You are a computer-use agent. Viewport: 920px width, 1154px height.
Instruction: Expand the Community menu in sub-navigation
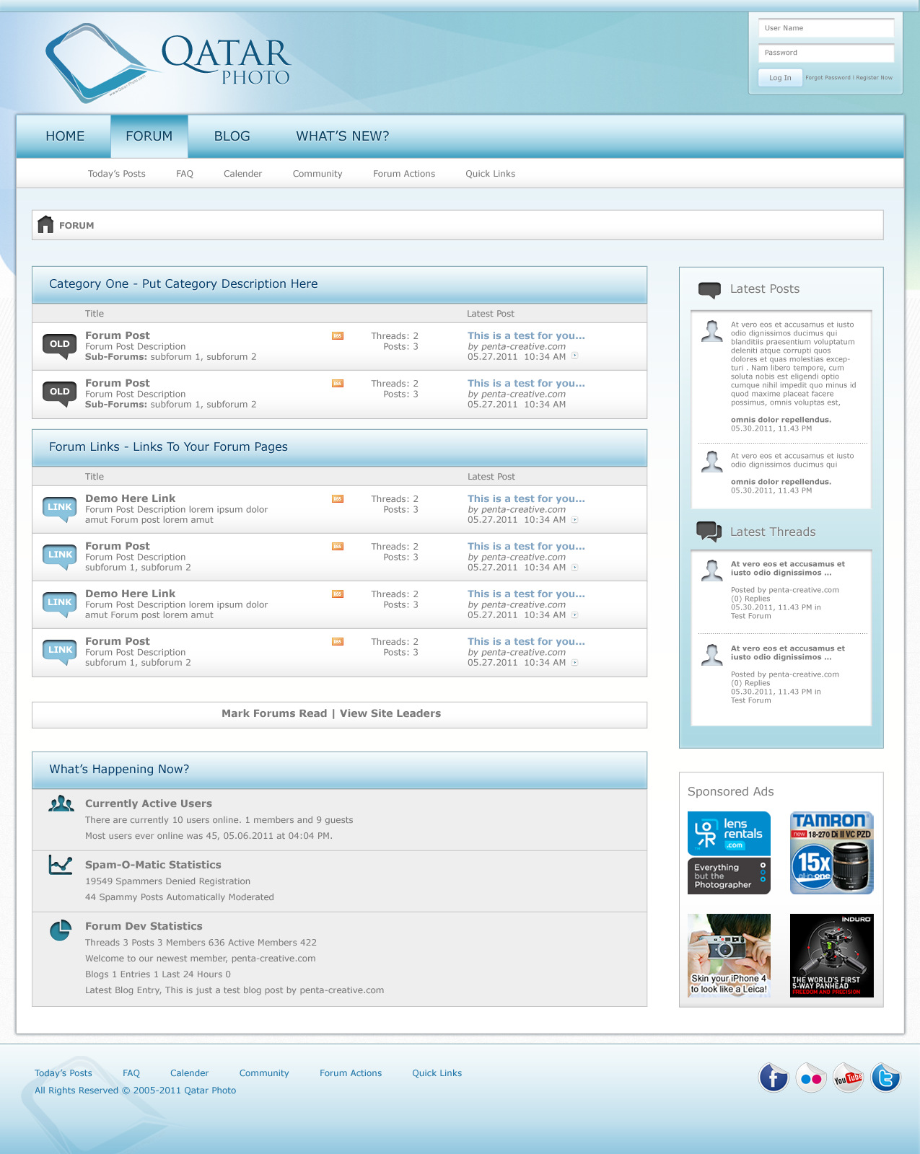[x=317, y=174]
